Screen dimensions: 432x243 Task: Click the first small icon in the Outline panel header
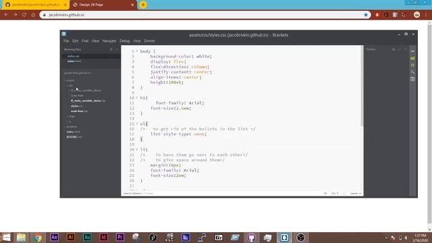(394, 49)
